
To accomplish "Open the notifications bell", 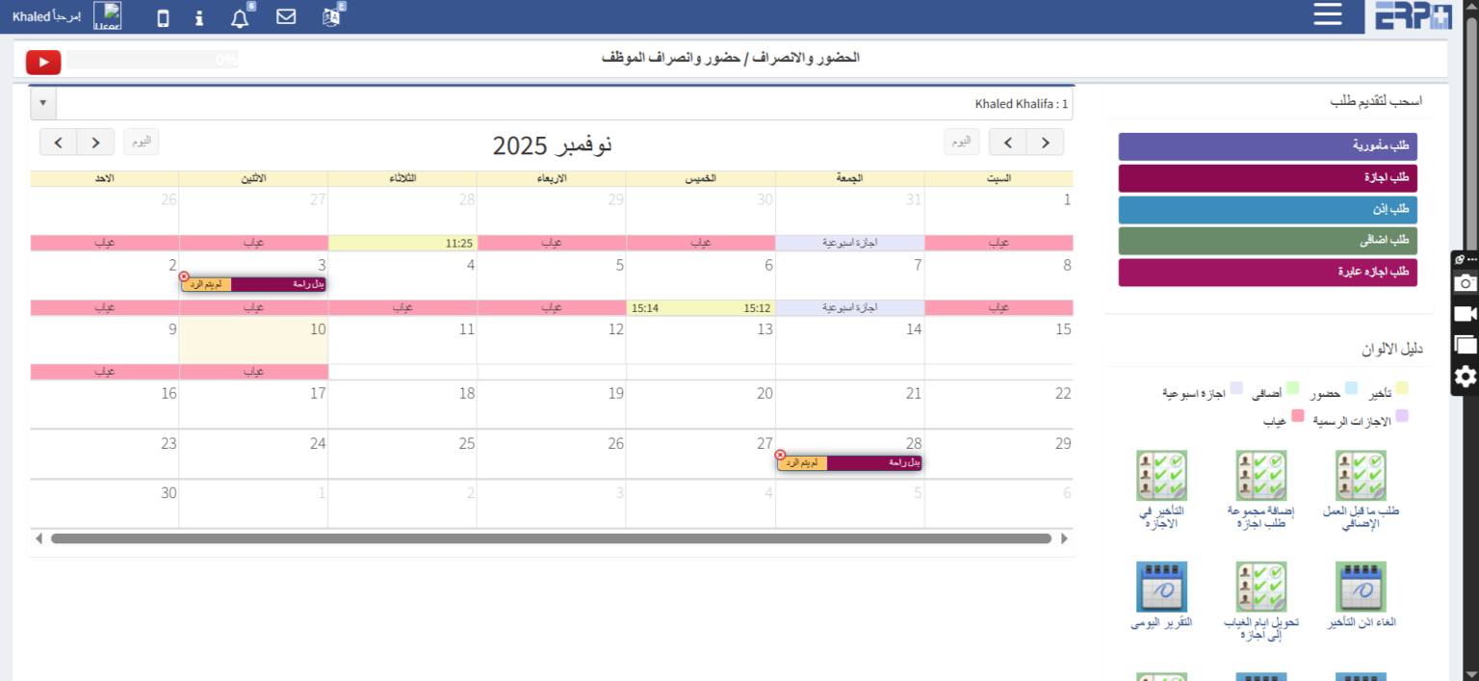I will (x=240, y=17).
